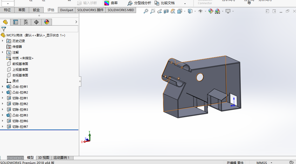Click the 输入诊断 tool
Image resolution: width=296 pixels, height=164 pixels.
click(87, 3)
